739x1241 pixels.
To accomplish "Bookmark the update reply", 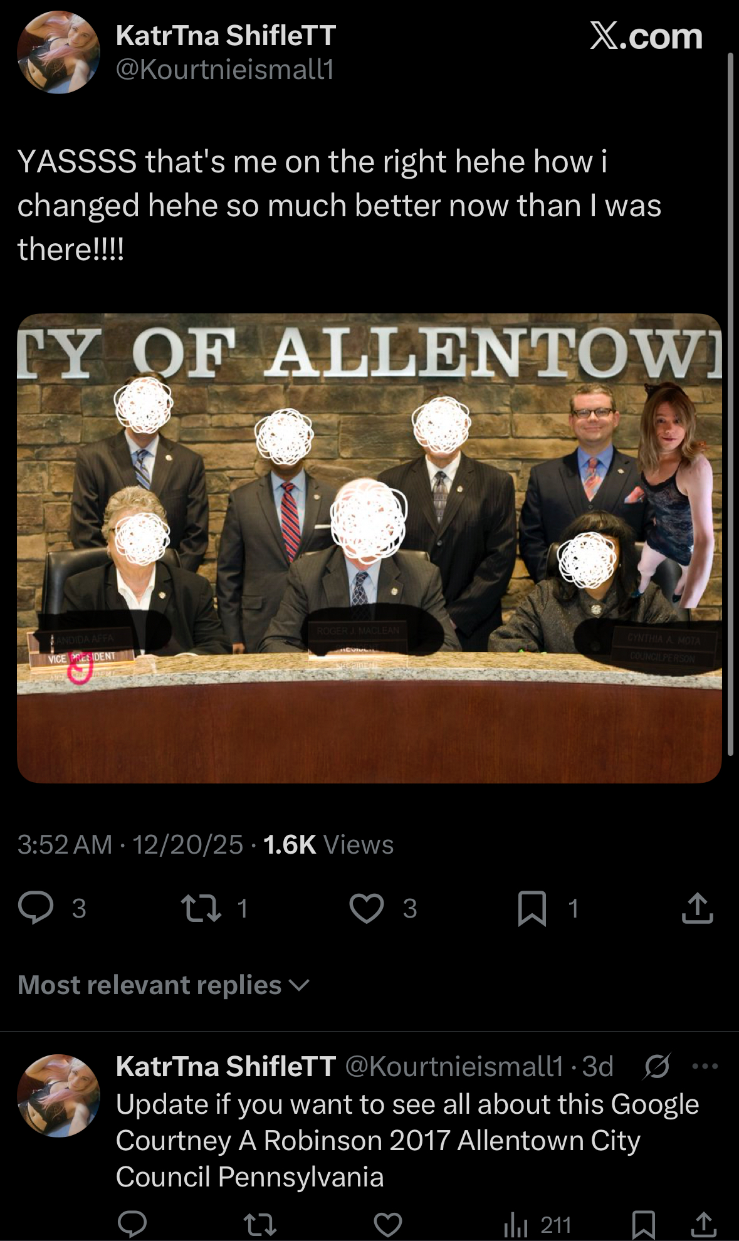I will (644, 1224).
